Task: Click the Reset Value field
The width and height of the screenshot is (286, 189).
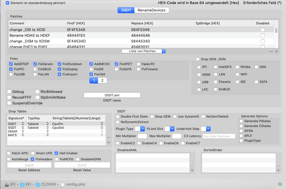Action: (82, 165)
